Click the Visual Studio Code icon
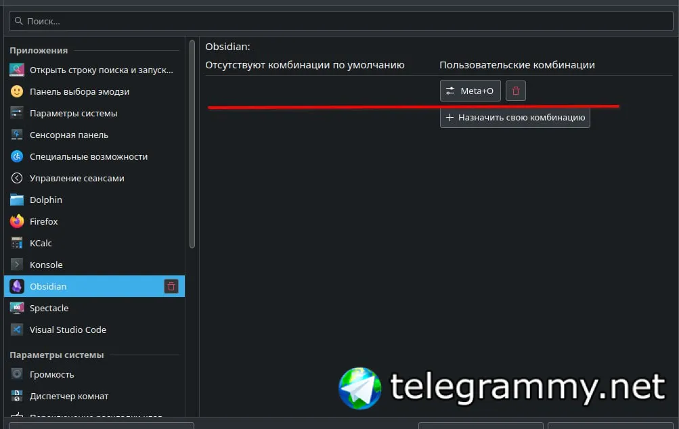The width and height of the screenshot is (679, 429). (x=17, y=330)
